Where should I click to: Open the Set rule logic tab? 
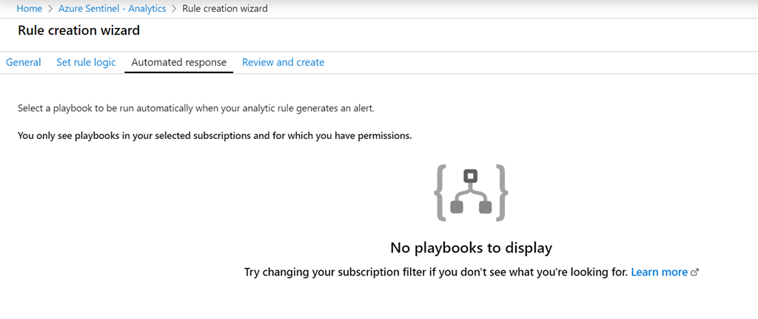click(x=86, y=63)
